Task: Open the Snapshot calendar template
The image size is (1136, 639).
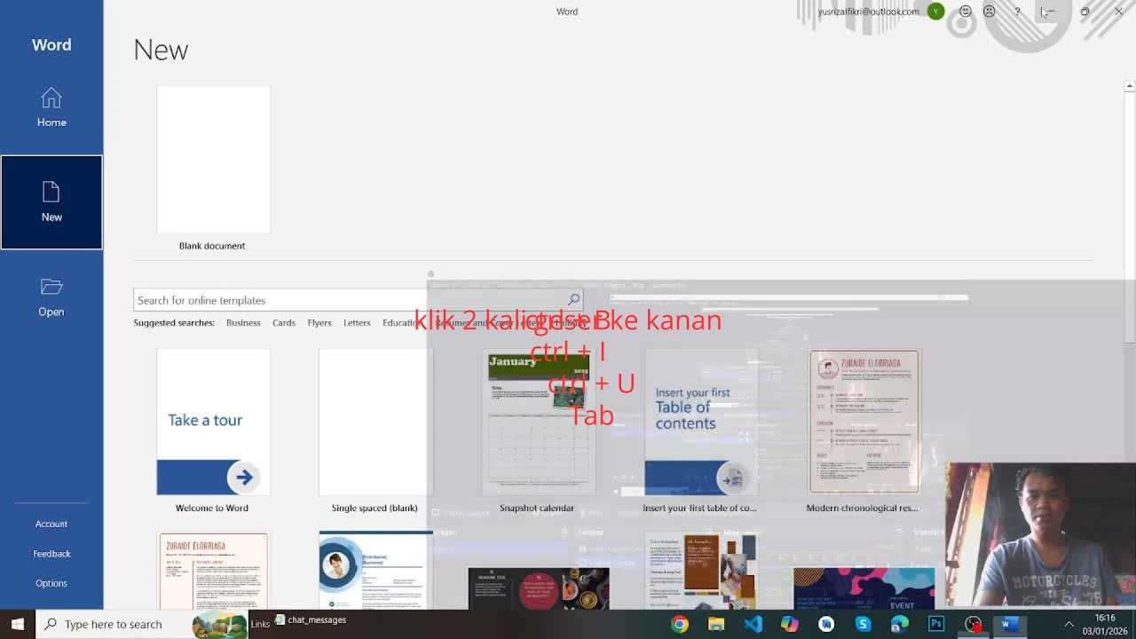Action: tap(538, 430)
